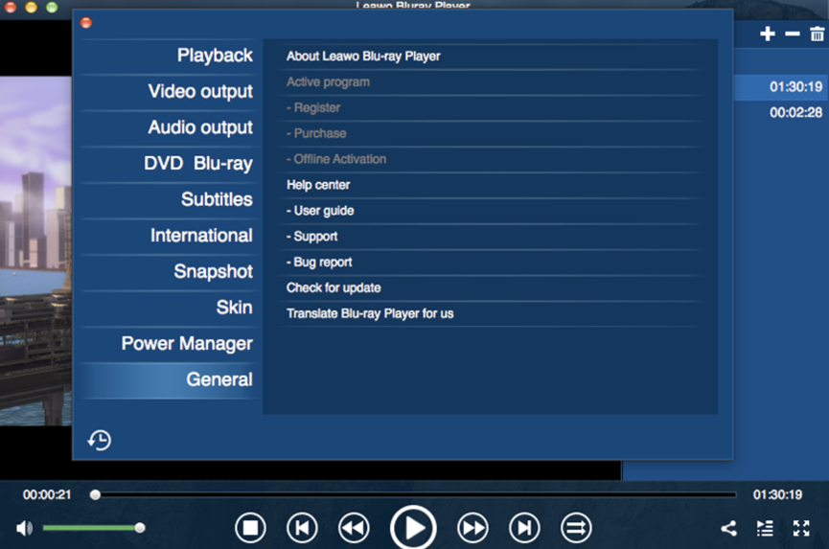Start playback with the Play button
This screenshot has height=549, width=829.
(x=413, y=527)
